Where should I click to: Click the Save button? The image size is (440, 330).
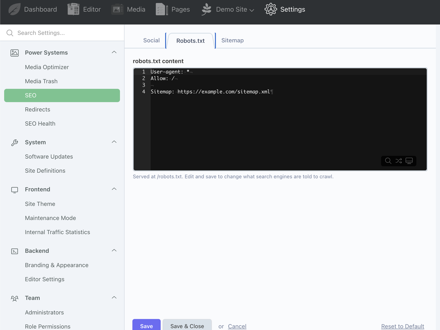tap(146, 326)
